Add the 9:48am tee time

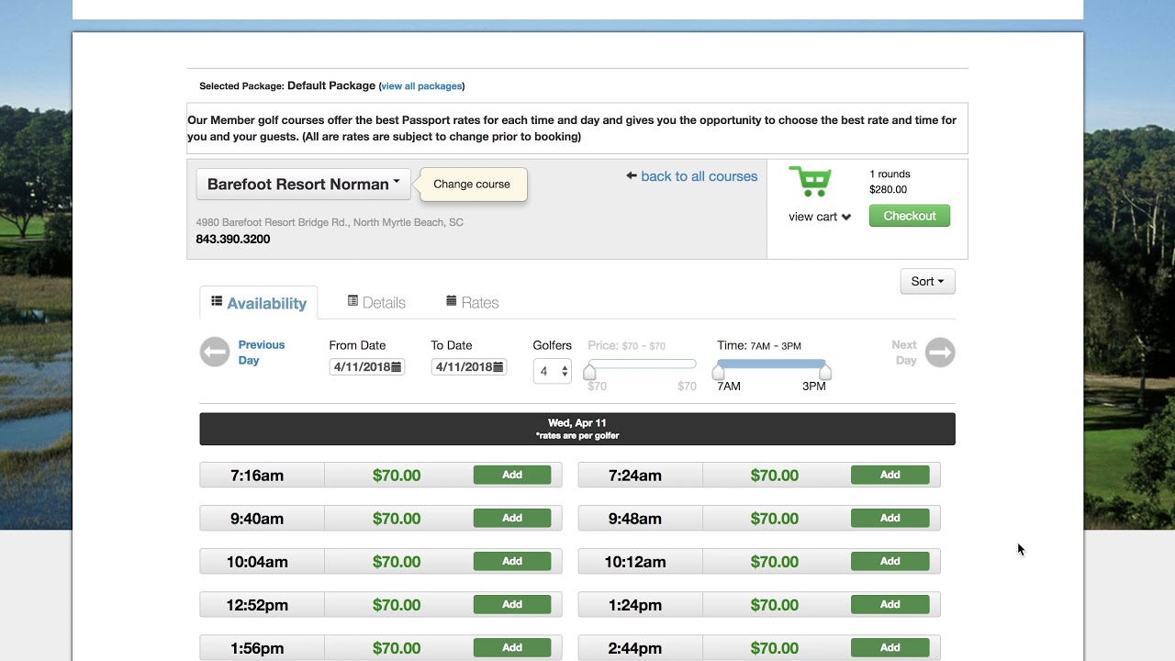pos(890,518)
